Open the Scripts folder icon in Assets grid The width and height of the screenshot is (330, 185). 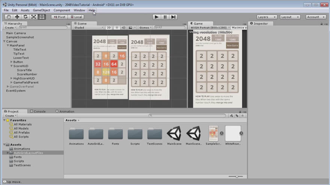point(135,133)
